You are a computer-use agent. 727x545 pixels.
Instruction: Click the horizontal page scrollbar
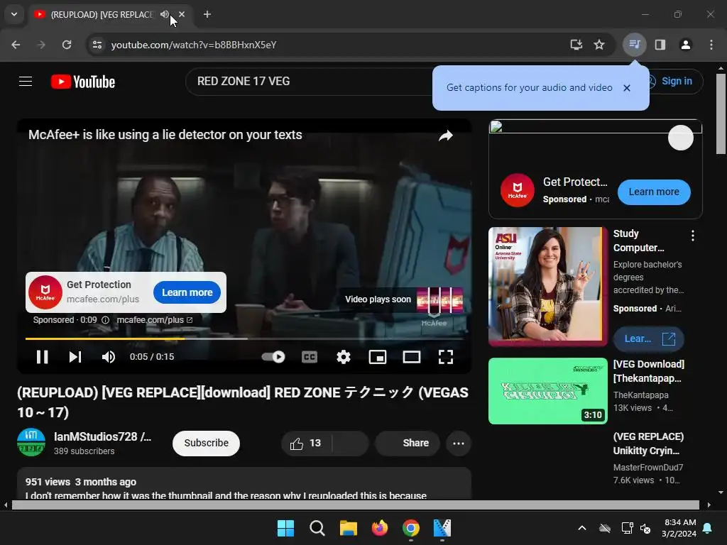(355, 505)
